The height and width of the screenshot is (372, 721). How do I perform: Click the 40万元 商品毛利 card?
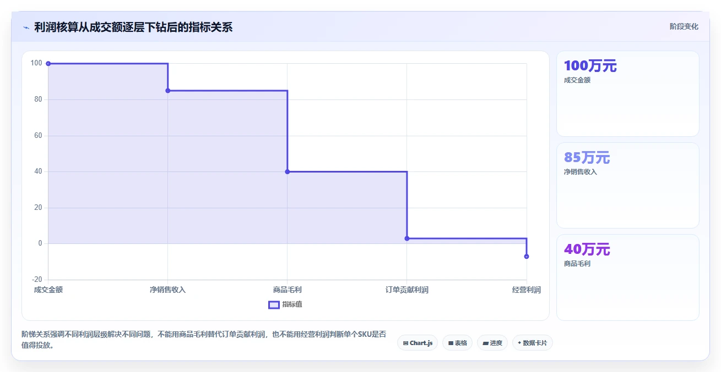click(628, 277)
